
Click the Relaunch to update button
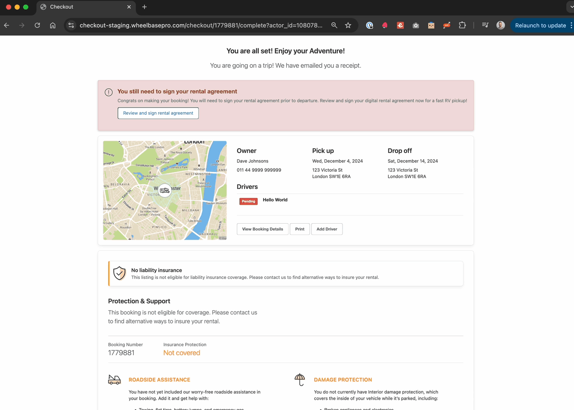click(540, 25)
